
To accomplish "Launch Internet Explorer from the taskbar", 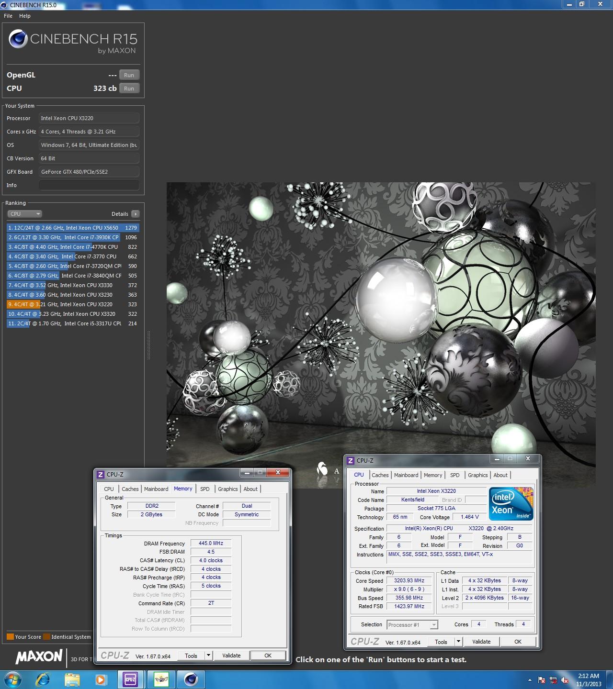I will coord(43,679).
